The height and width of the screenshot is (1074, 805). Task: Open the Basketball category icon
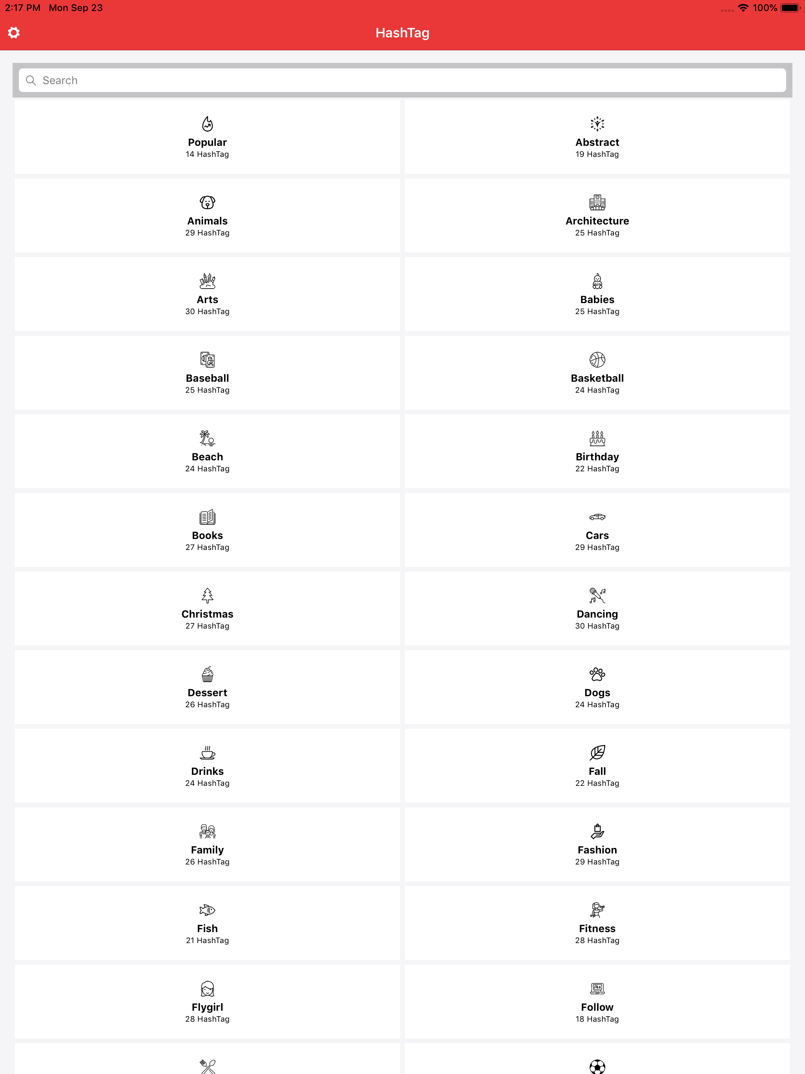coord(597,360)
